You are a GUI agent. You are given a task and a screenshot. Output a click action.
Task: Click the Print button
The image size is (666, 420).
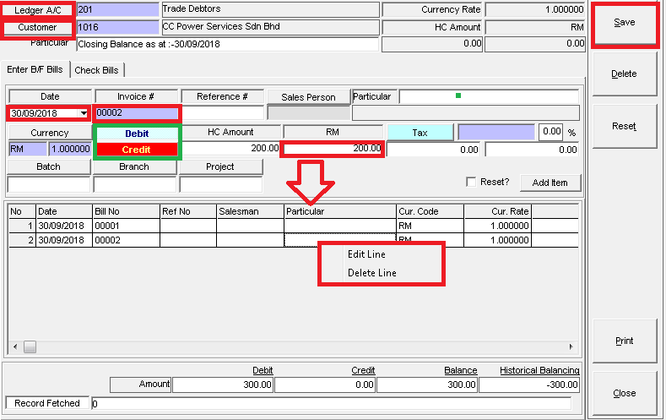(624, 341)
